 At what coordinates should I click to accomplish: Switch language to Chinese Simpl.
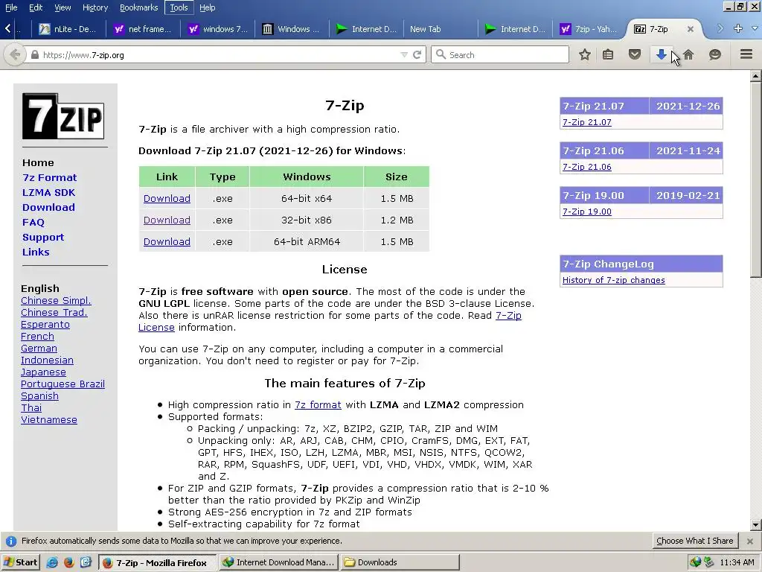click(x=56, y=301)
